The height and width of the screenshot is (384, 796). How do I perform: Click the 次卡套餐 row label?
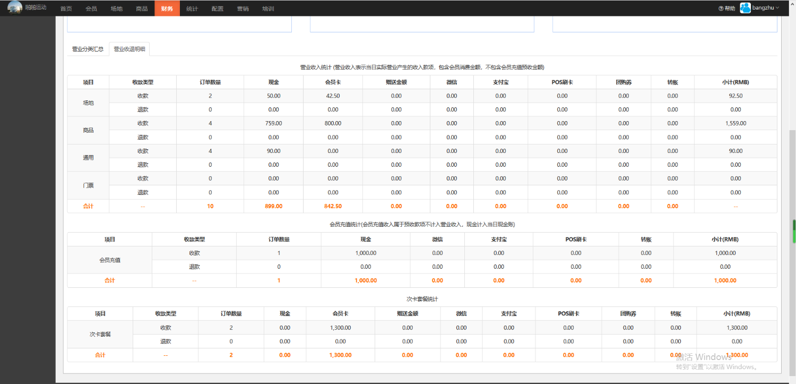(100, 334)
